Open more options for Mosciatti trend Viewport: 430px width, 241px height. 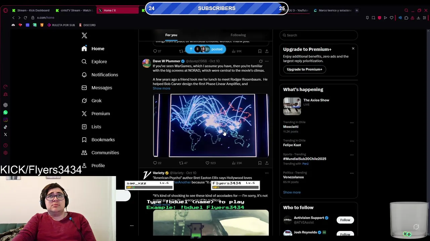click(352, 123)
